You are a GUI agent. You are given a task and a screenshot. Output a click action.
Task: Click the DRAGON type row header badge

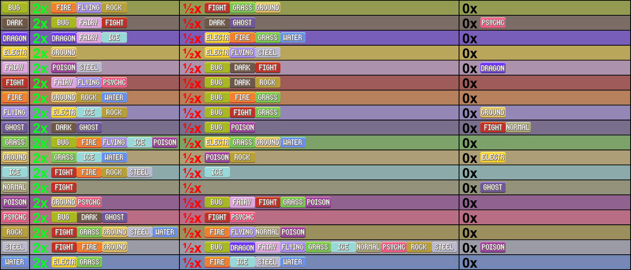coord(15,38)
